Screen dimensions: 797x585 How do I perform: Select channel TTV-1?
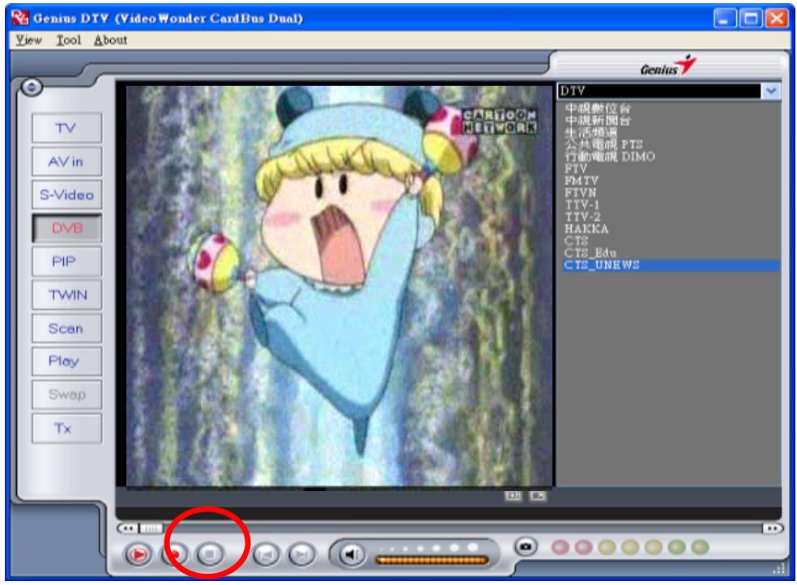tap(582, 206)
